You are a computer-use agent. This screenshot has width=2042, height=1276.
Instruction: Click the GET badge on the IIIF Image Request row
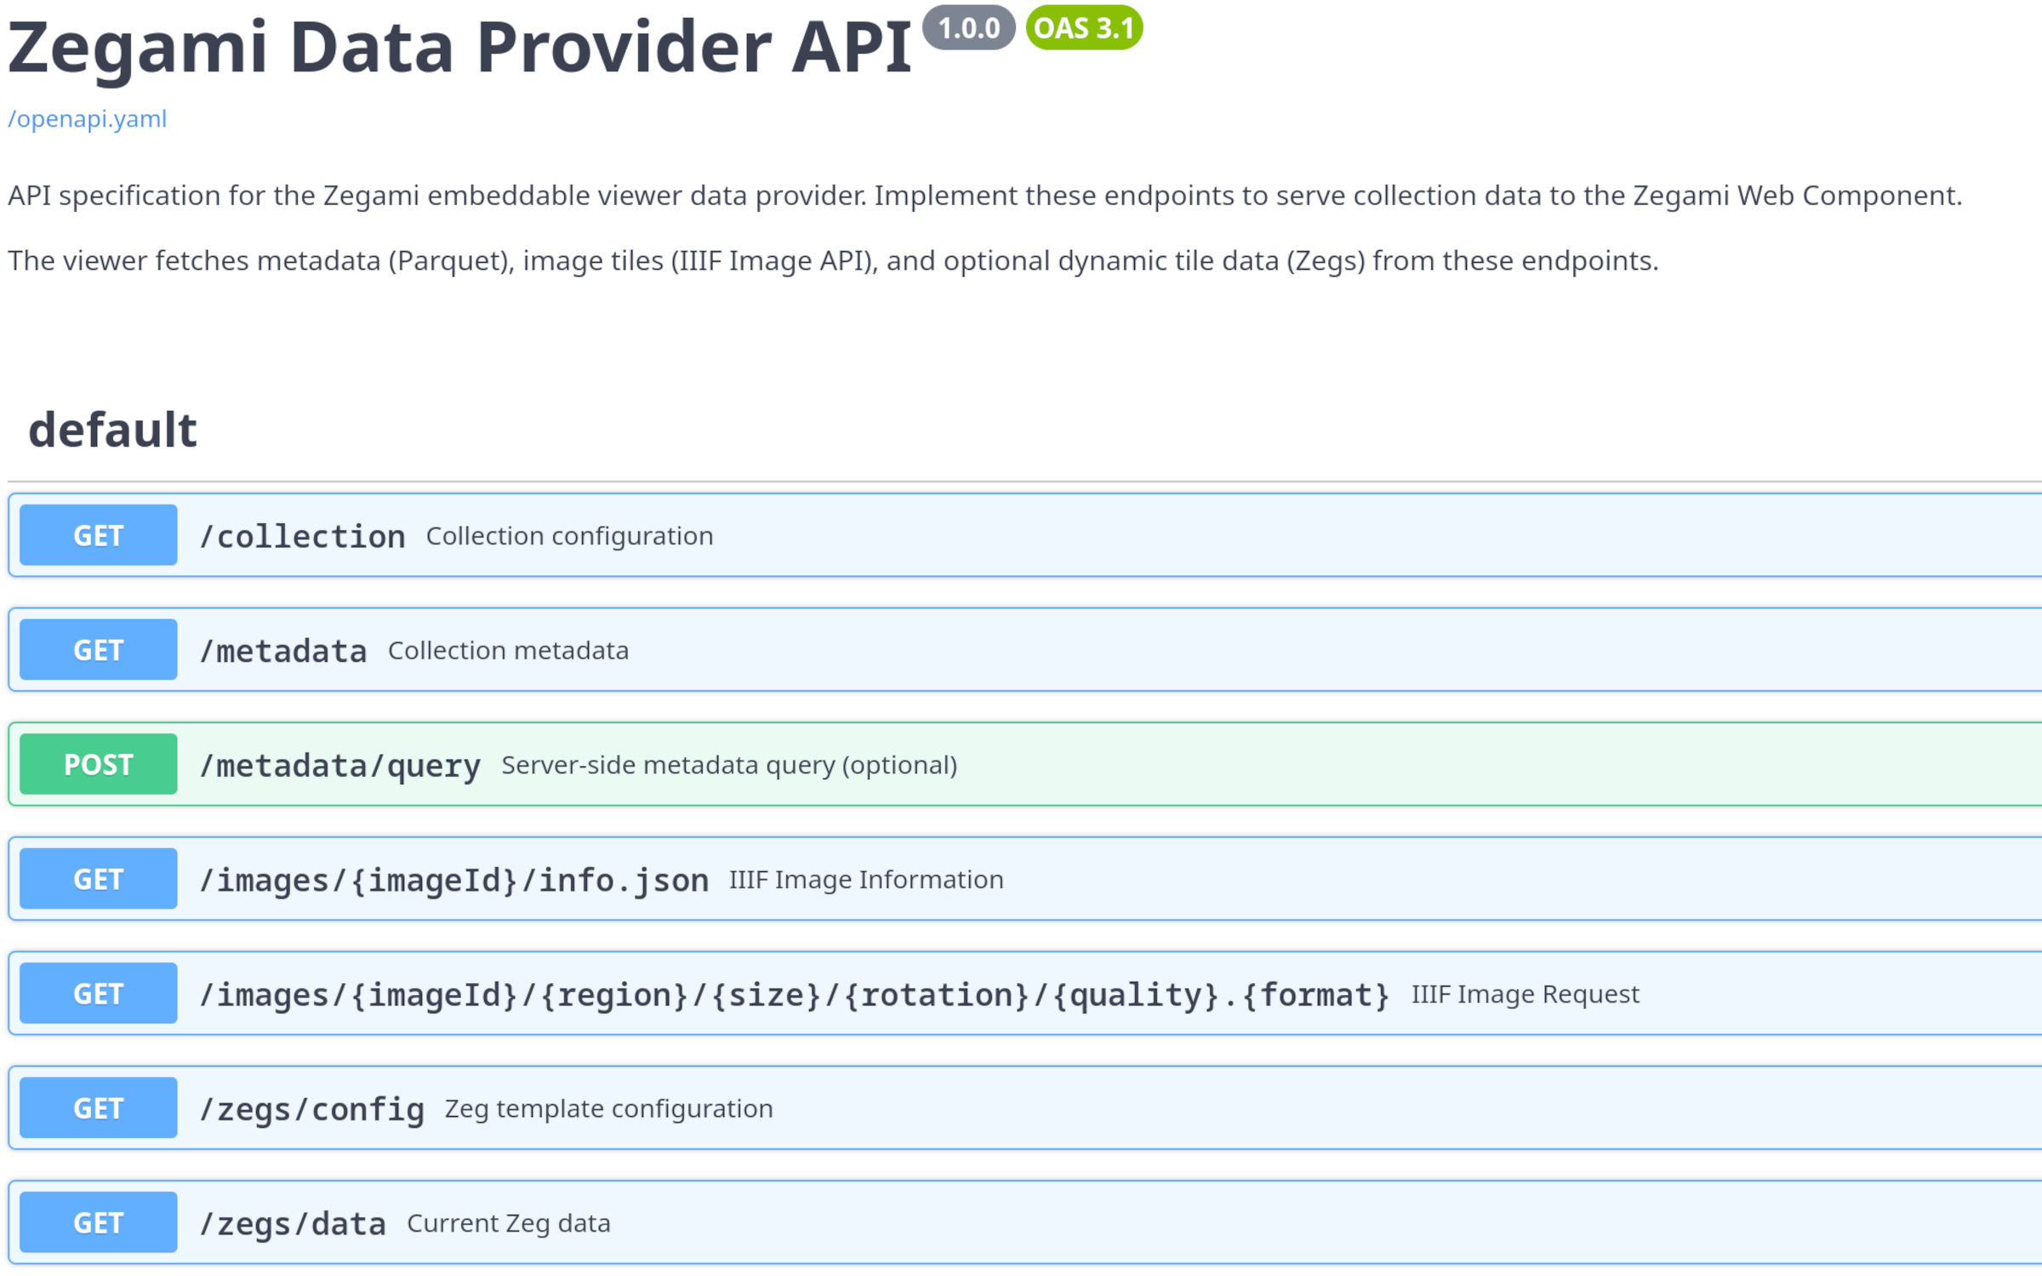point(96,993)
